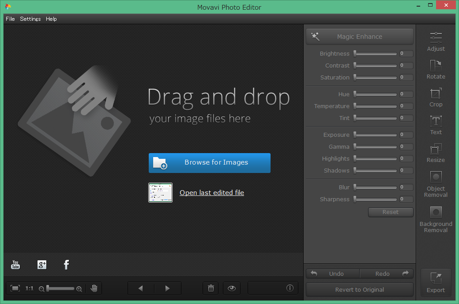The width and height of the screenshot is (459, 304).
Task: Open the Rotate tool panel
Action: (436, 70)
